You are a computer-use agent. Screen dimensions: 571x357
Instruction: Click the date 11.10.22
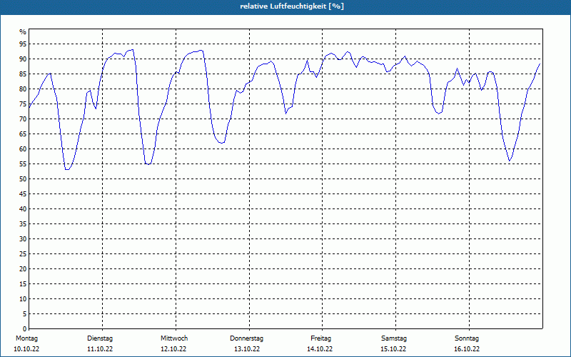coord(100,349)
